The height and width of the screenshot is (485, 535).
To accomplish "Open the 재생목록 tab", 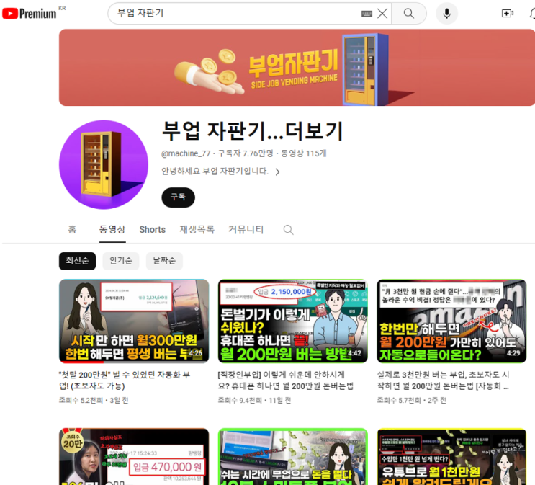I will click(x=197, y=229).
